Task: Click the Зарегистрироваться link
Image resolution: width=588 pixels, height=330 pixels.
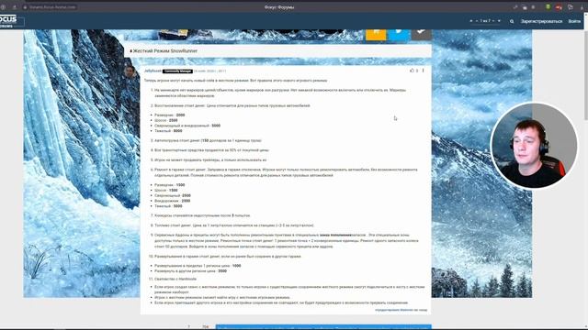Action: (x=541, y=21)
